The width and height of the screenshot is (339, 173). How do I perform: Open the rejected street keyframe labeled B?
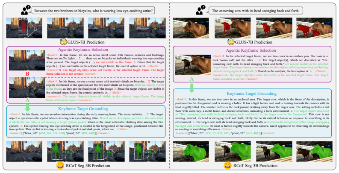[27, 60]
